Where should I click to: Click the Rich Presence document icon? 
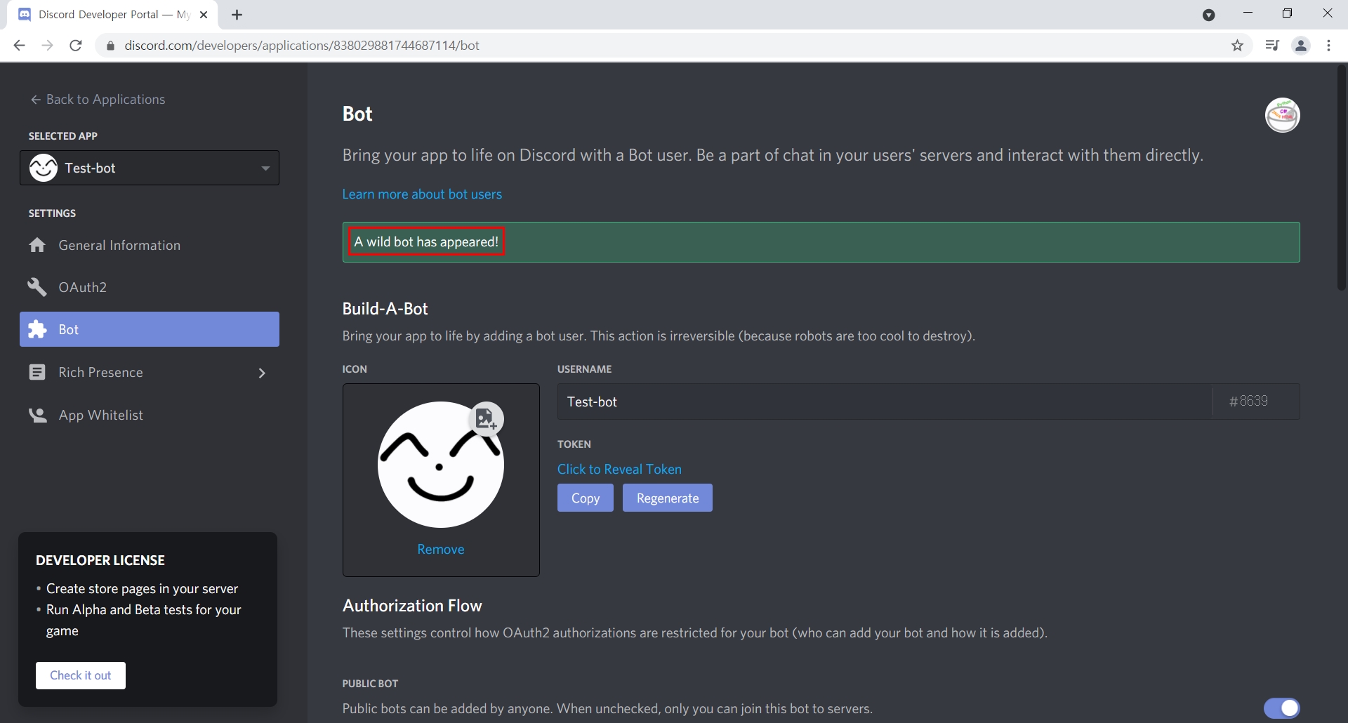click(37, 372)
